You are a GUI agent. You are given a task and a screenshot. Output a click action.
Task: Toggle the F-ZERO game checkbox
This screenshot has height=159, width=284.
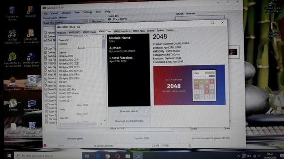pyautogui.click(x=45, y=64)
